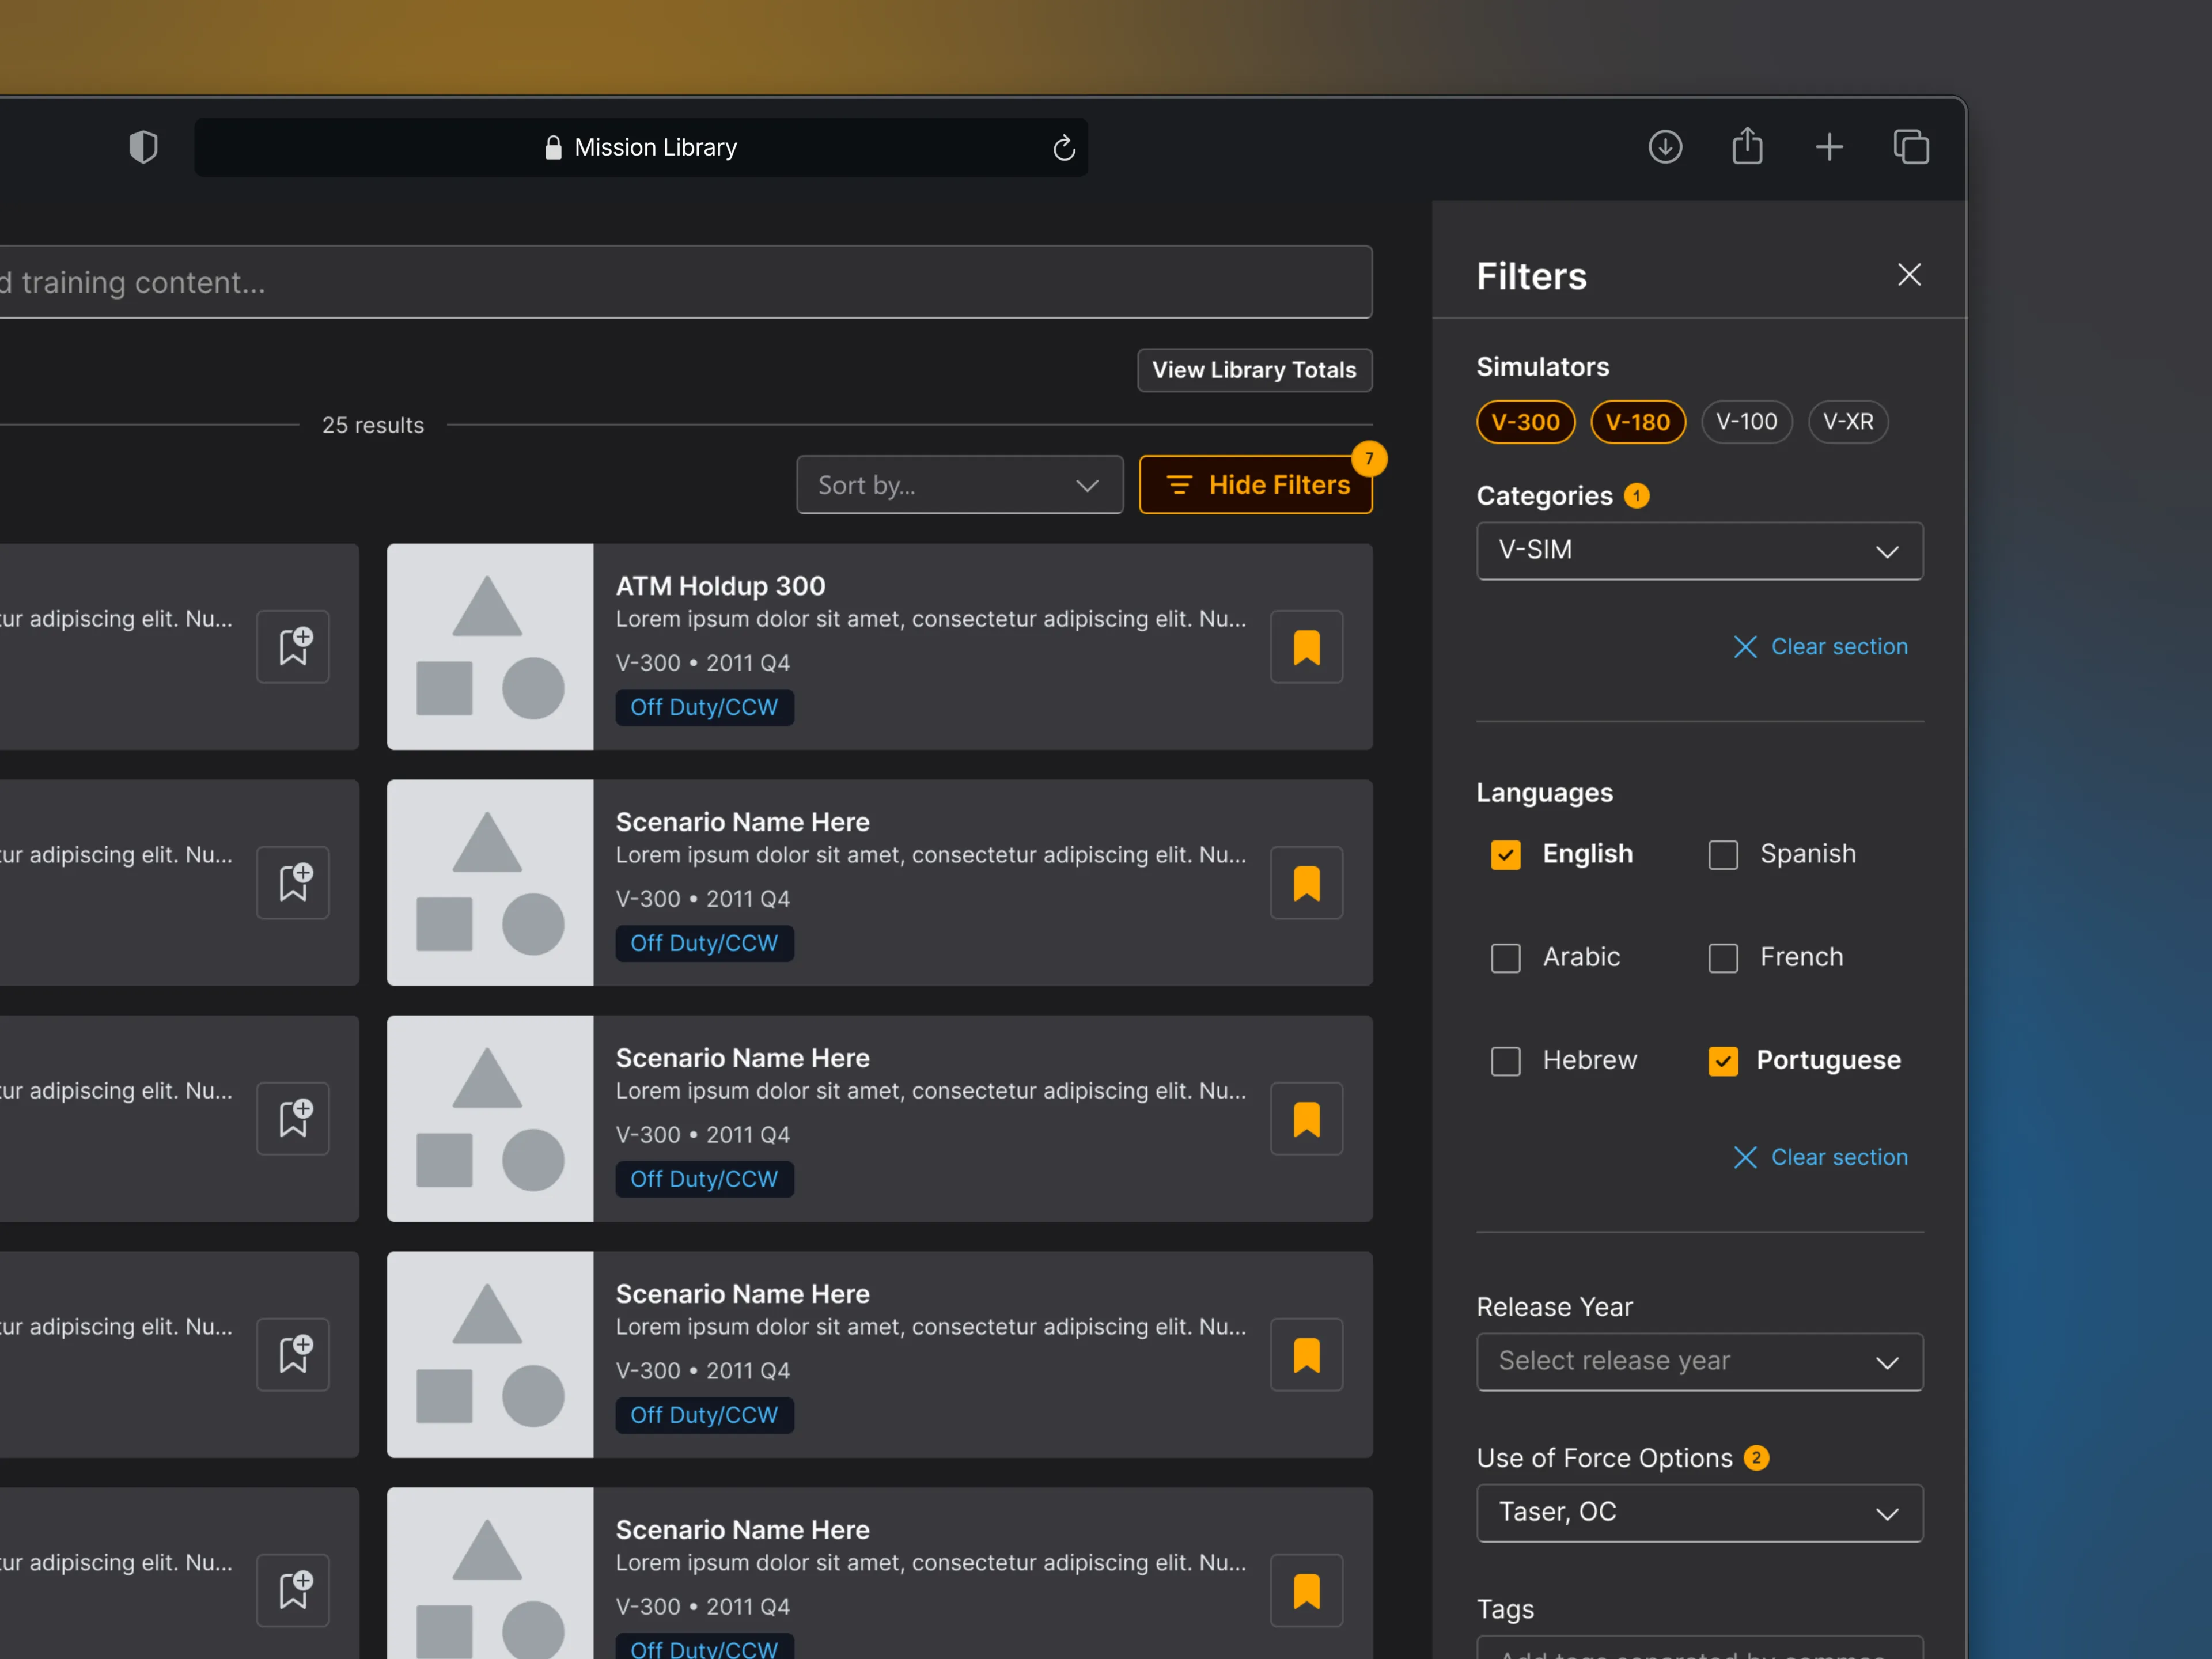Click the Simulators section label
Screen dimensions: 2212x1659
1543,367
